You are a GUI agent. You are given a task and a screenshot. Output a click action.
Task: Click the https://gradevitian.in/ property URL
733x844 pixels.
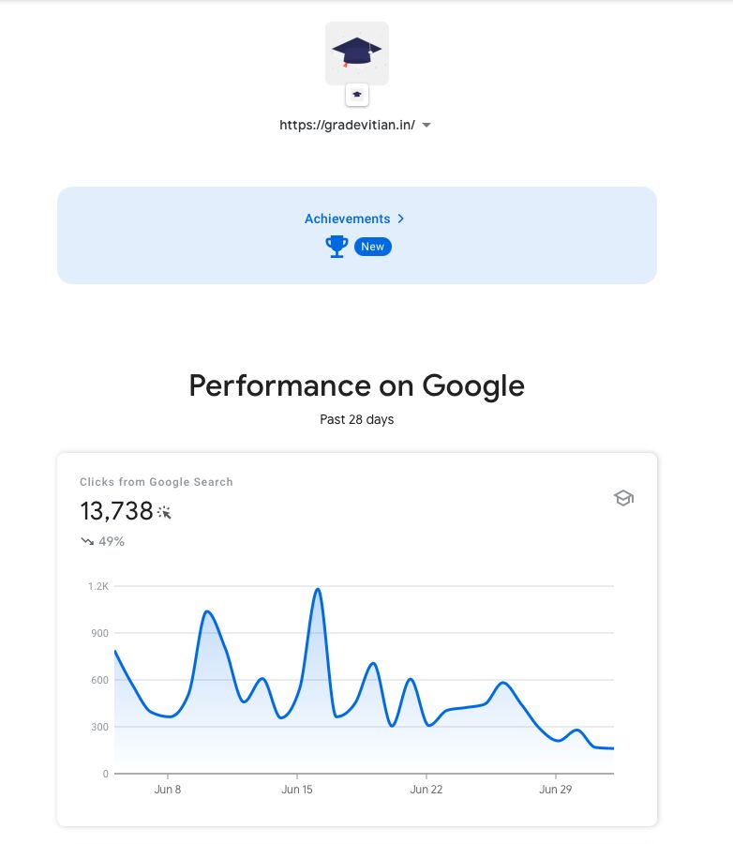347,125
